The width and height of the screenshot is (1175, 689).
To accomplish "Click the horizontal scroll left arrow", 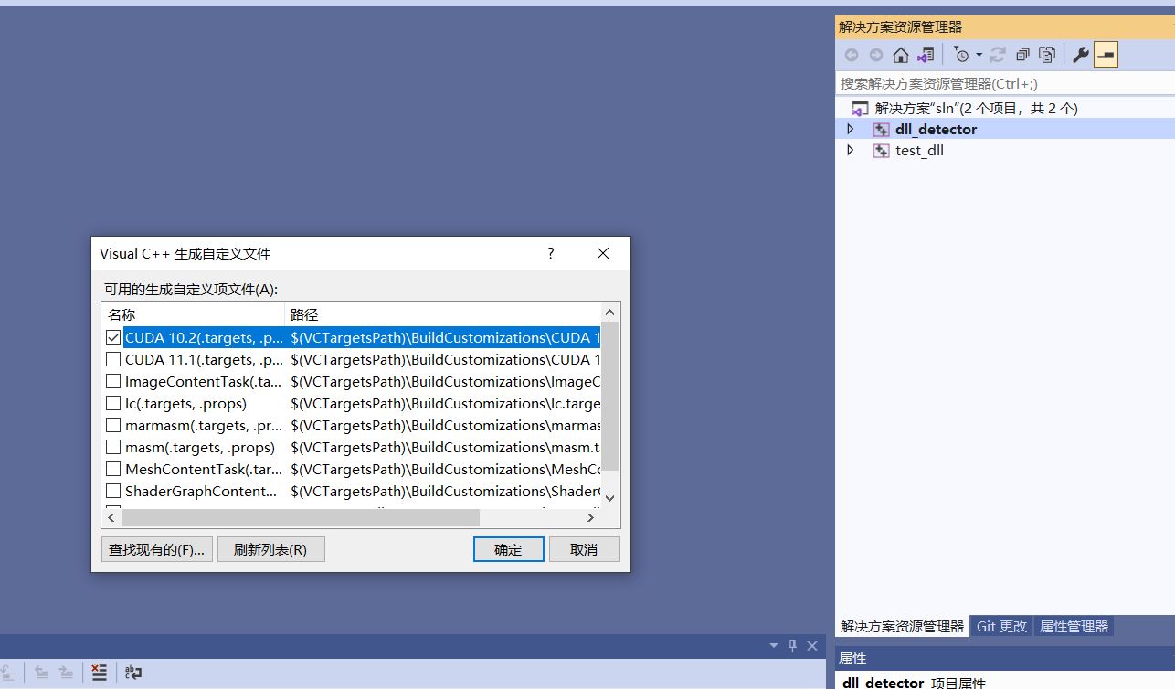I will [x=111, y=517].
